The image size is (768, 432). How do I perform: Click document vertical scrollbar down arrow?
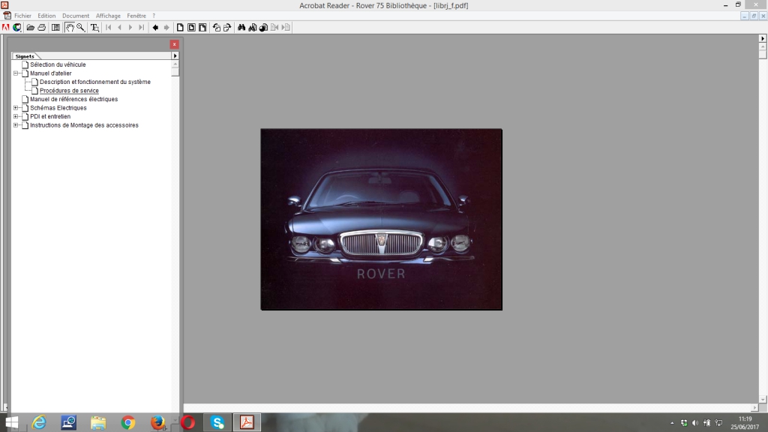[763, 400]
